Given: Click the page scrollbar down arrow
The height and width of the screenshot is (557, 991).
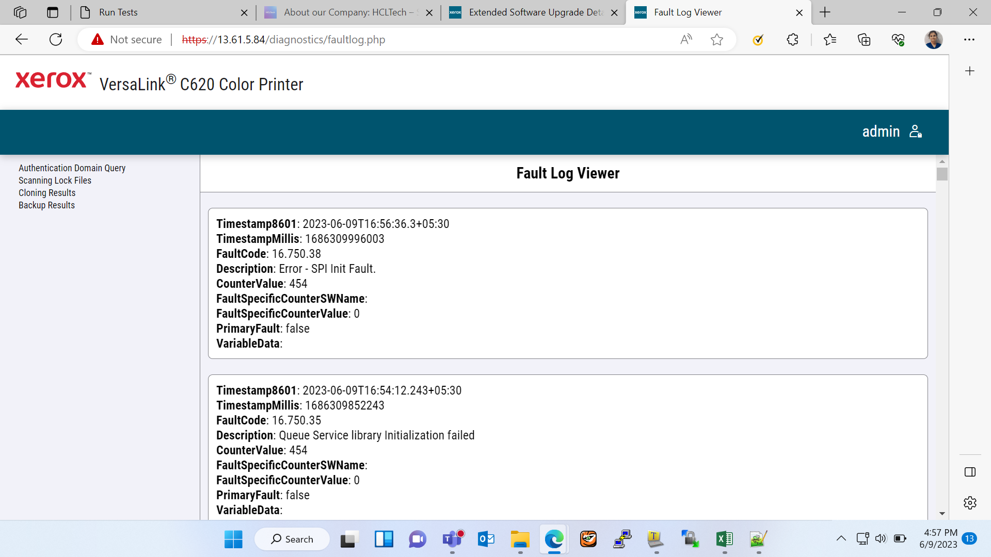Looking at the screenshot, I should [x=942, y=514].
